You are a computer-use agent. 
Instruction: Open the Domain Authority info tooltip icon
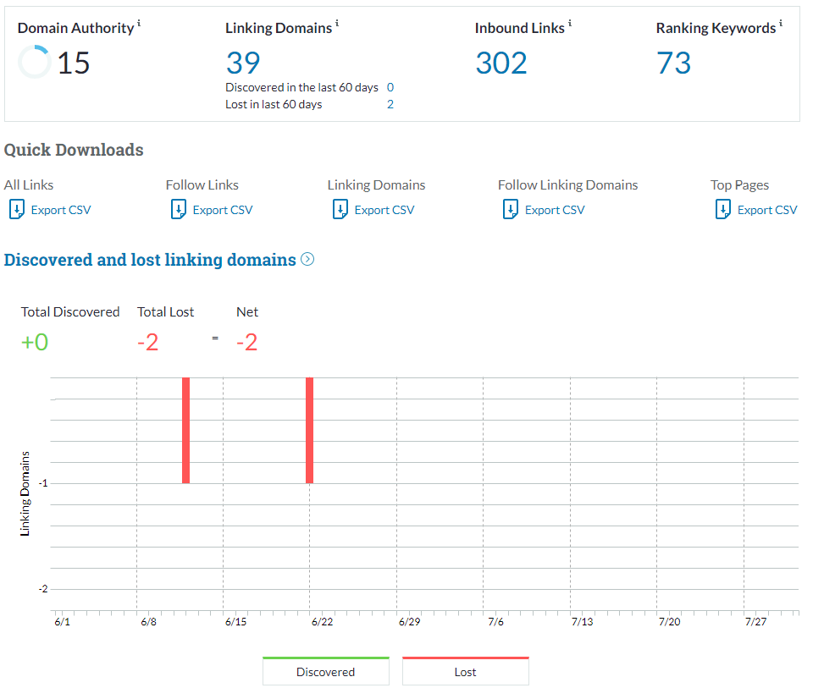139,24
